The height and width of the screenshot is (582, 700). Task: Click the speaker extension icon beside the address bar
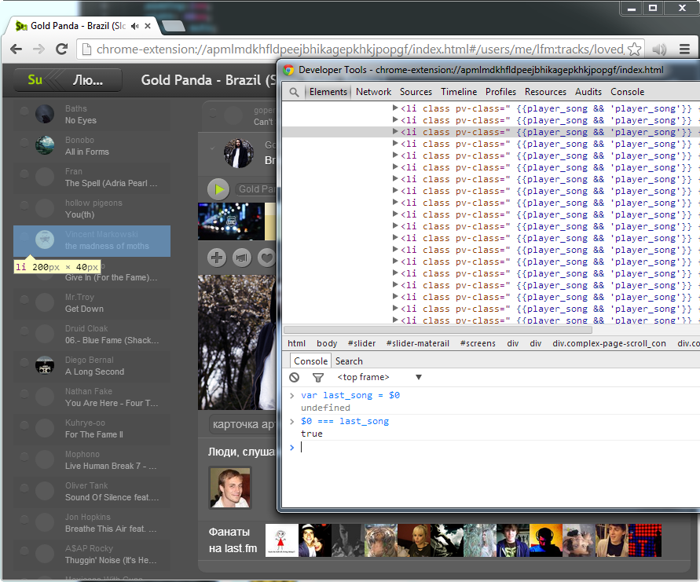(659, 49)
